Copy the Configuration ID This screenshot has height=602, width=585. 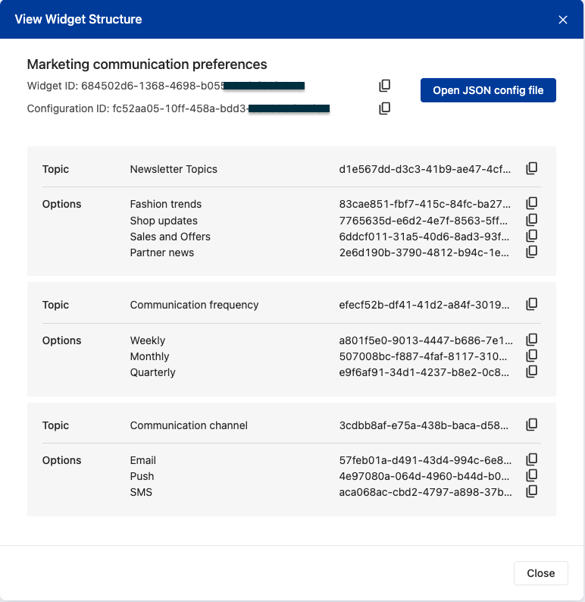click(x=385, y=108)
